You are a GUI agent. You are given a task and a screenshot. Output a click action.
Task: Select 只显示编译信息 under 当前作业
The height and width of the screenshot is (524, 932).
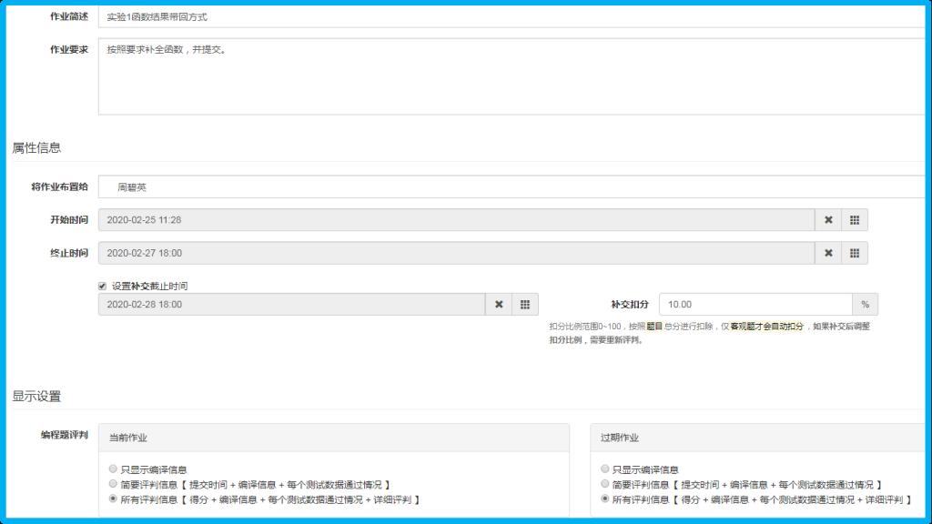(114, 469)
